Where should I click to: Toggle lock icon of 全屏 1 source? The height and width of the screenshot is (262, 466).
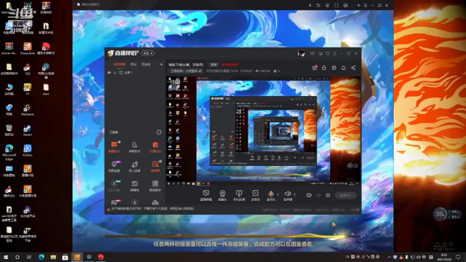(x=115, y=72)
